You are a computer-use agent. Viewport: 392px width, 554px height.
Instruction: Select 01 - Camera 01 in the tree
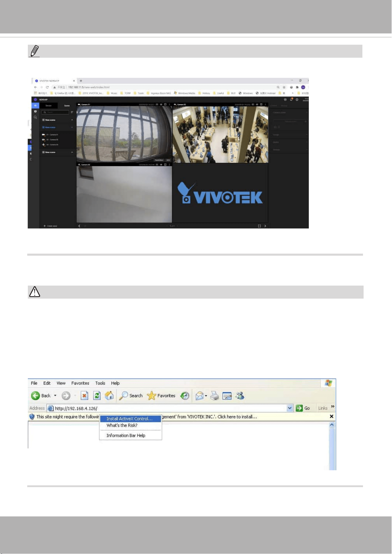50,135
